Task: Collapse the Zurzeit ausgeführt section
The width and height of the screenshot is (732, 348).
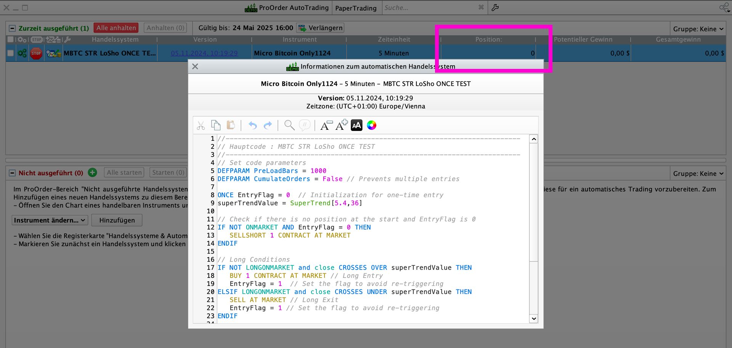Action: tap(12, 28)
